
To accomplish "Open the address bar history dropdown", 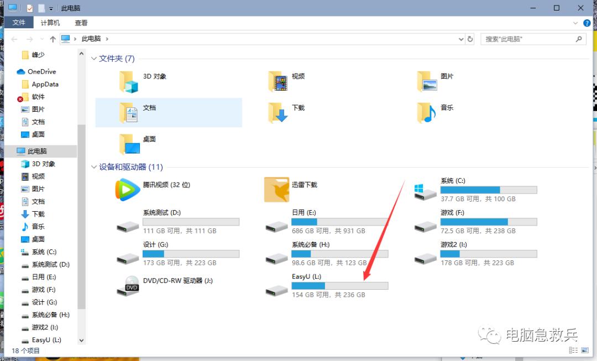I will tap(460, 39).
